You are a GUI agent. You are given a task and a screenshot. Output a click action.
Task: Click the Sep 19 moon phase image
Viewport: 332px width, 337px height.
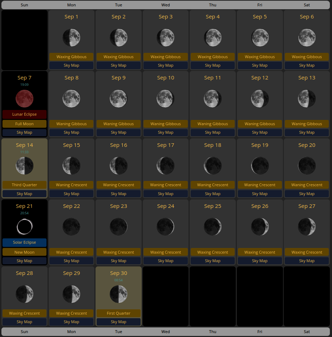tap(260, 166)
